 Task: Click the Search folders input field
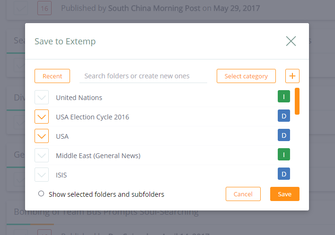click(x=143, y=76)
